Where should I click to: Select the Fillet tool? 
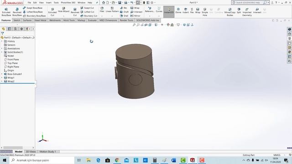(x=102, y=10)
